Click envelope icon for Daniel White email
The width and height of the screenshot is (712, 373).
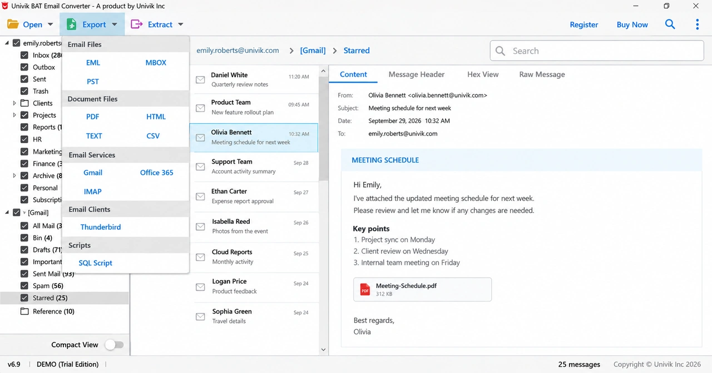[x=200, y=80]
